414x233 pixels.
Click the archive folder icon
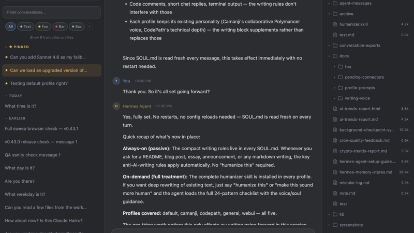pos(335,13)
